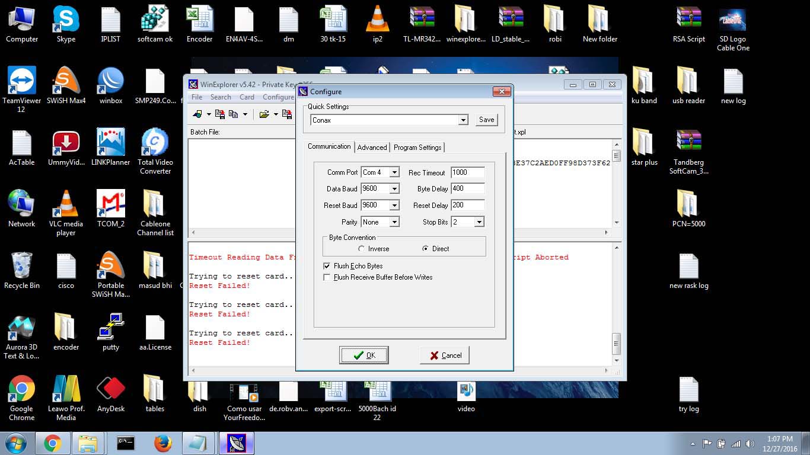
Task: Expand the Stop Bits dropdown
Action: (479, 222)
